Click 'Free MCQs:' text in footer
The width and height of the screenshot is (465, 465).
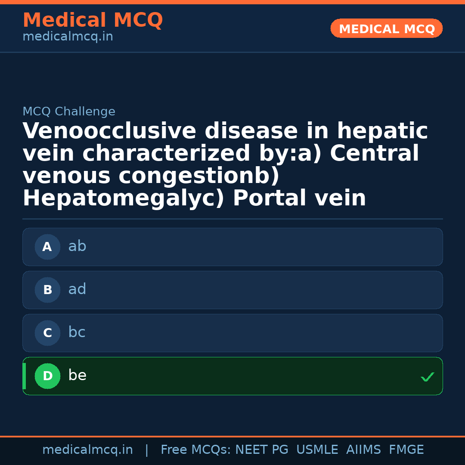coord(196,450)
